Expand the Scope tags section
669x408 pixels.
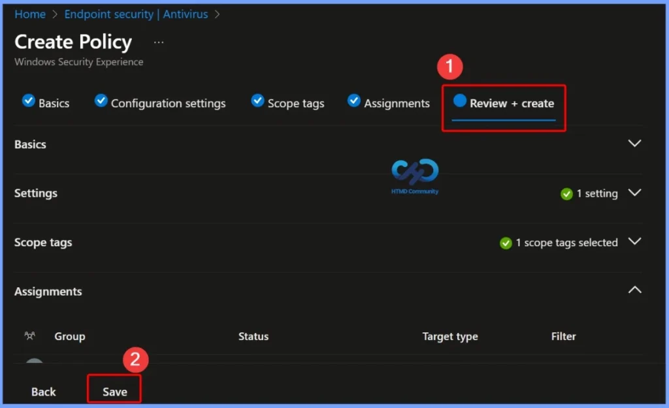click(x=634, y=241)
